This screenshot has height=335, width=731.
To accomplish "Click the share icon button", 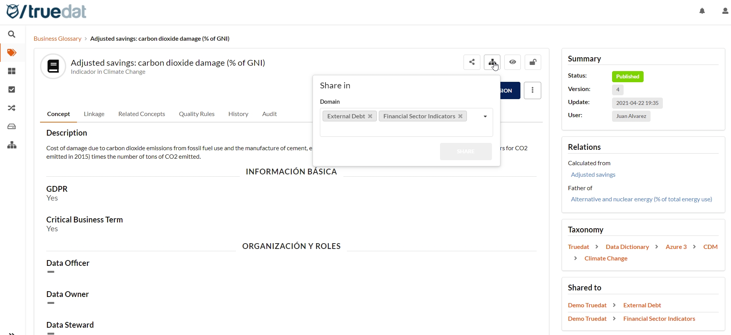I will tap(472, 62).
